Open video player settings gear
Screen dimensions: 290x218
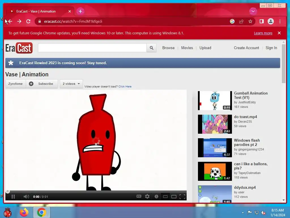click(x=147, y=196)
